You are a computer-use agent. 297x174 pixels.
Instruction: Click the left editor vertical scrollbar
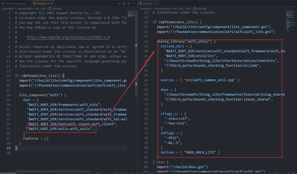[x=136, y=54]
